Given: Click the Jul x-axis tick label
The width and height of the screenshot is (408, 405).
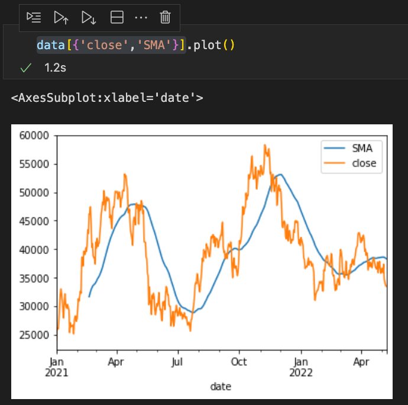Looking at the screenshot, I should (x=177, y=362).
